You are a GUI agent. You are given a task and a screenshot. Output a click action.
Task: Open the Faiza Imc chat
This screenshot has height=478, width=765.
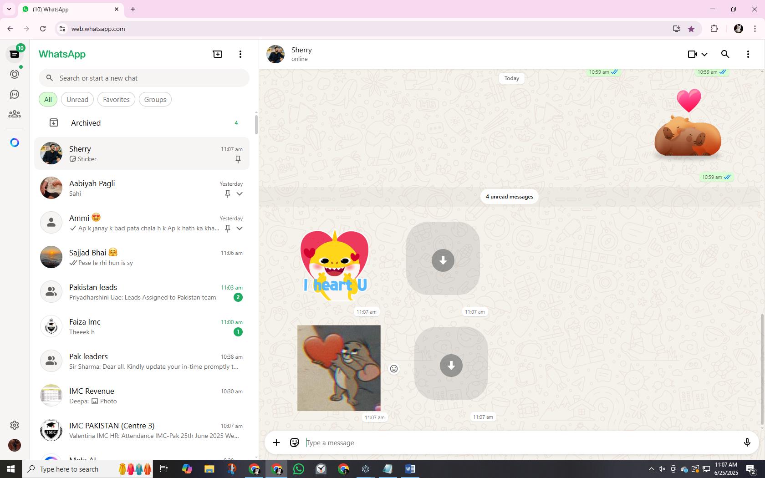(142, 326)
